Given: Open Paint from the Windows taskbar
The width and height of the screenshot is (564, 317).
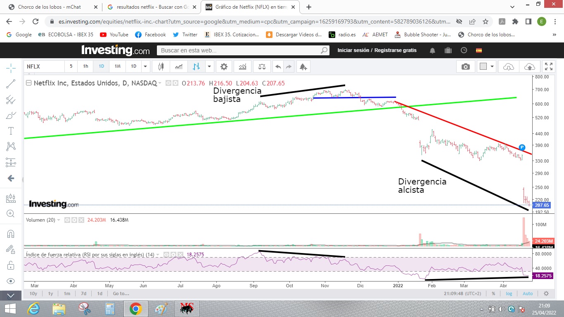Looking at the screenshot, I should (162, 309).
